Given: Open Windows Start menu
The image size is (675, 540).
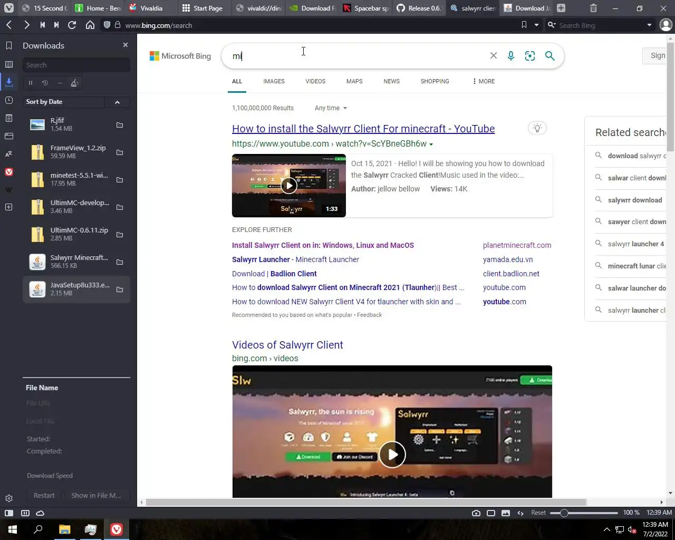Looking at the screenshot, I should tap(13, 529).
